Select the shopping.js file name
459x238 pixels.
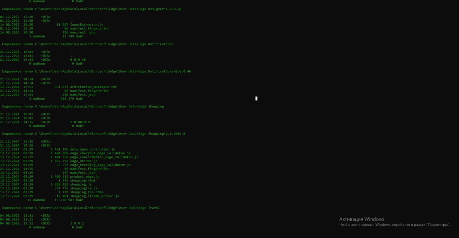(81, 184)
